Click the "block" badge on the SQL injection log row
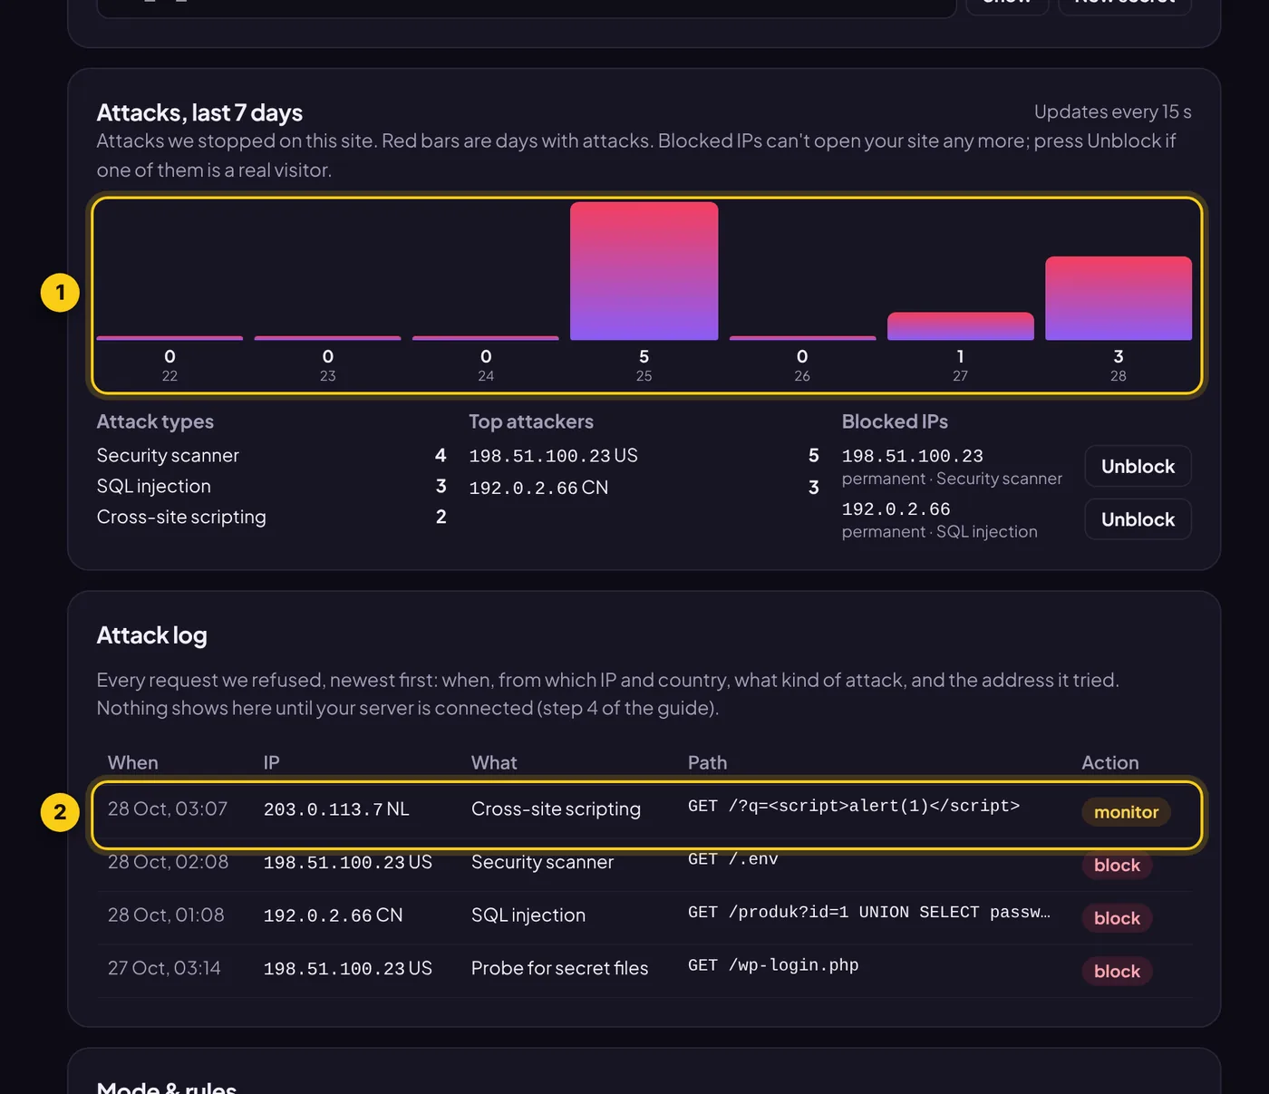 (1117, 918)
